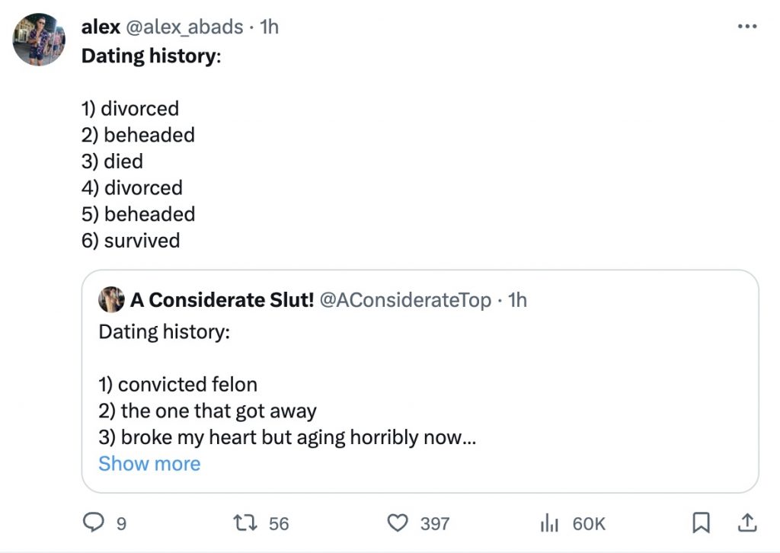Open the three-dot more options menu

click(x=748, y=27)
